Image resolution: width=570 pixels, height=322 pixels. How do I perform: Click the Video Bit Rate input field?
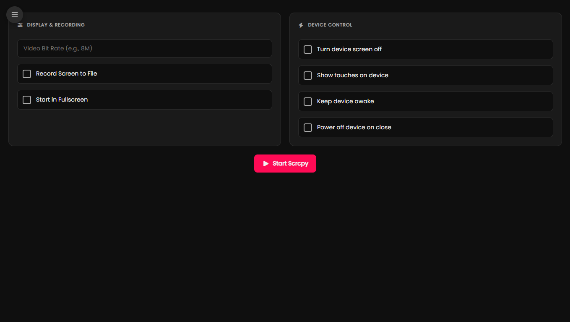click(145, 48)
